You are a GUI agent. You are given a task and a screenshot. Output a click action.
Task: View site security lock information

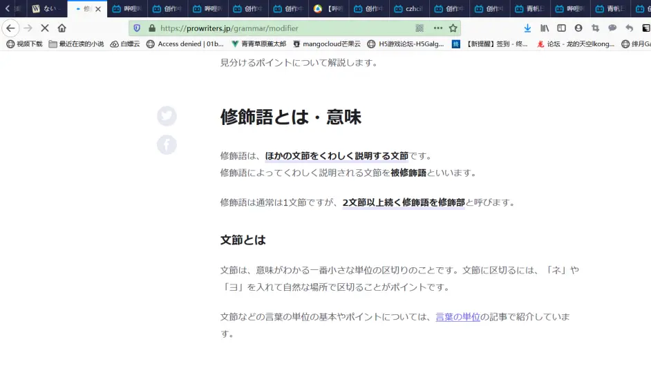pos(152,28)
